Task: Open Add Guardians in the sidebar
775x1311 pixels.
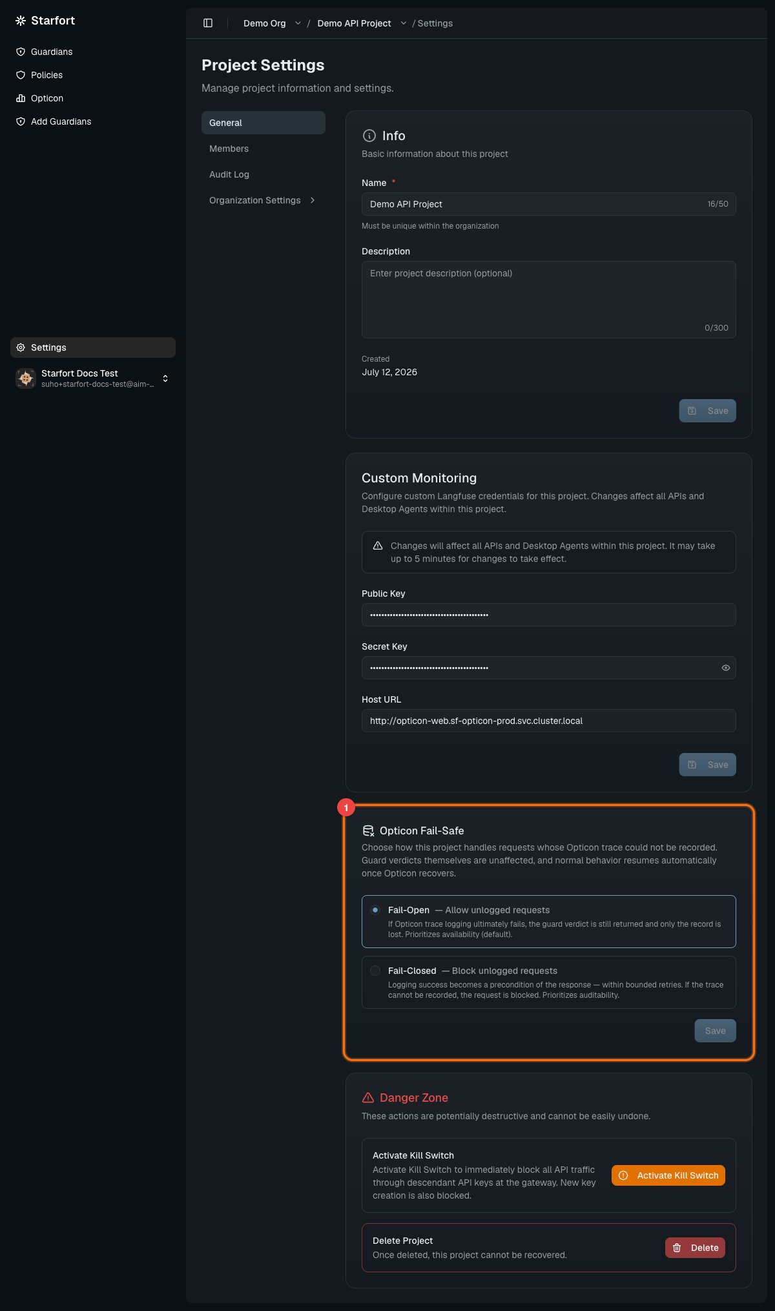Action: (x=93, y=121)
